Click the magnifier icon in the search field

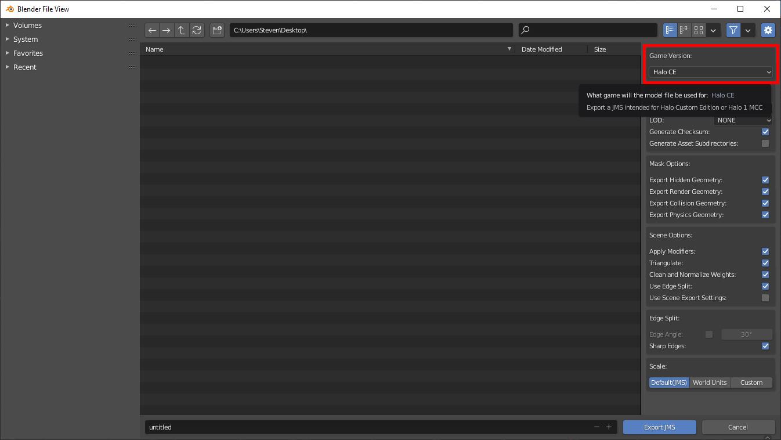(525, 30)
